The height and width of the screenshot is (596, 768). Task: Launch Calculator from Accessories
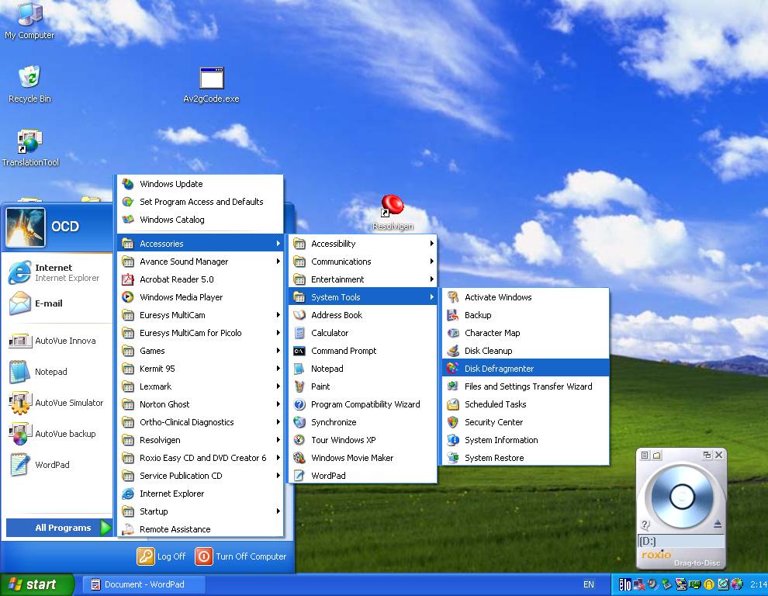[363, 333]
